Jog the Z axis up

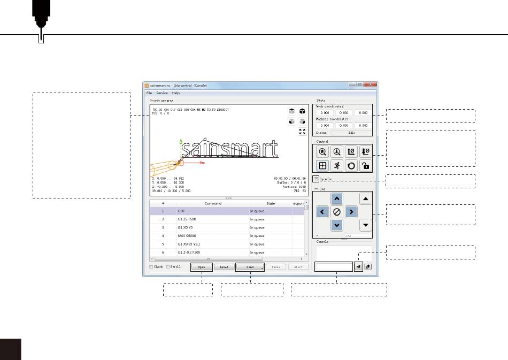(x=365, y=199)
